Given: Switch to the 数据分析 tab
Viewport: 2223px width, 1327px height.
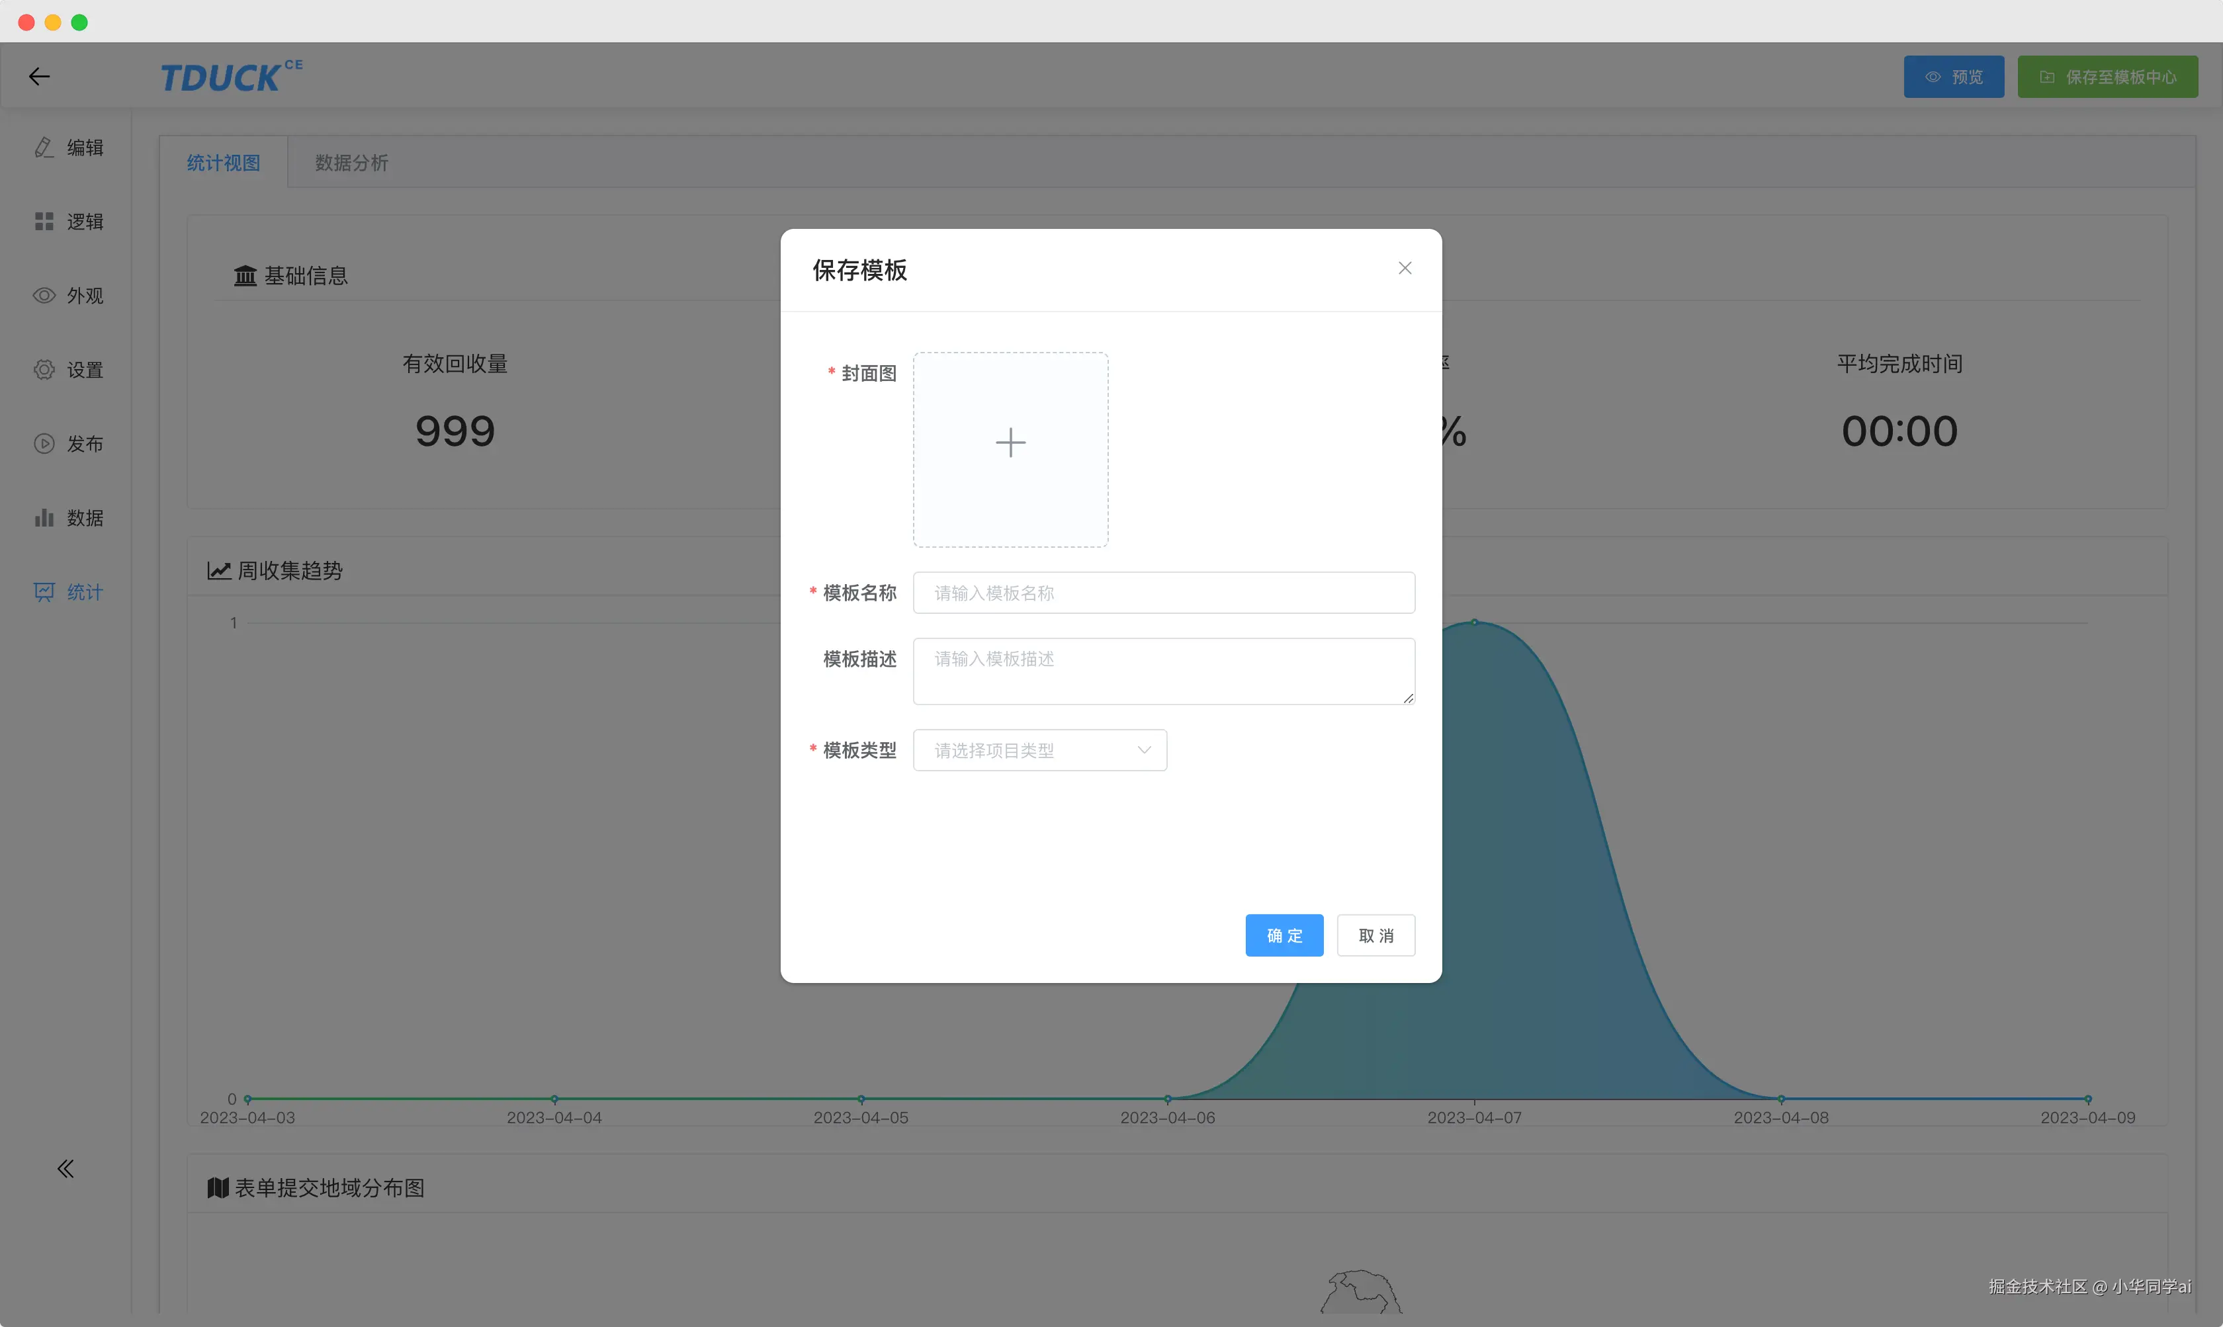Looking at the screenshot, I should [351, 163].
